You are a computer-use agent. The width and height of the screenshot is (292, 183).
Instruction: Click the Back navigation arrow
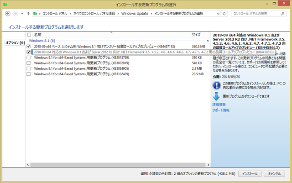[x=8, y=14]
